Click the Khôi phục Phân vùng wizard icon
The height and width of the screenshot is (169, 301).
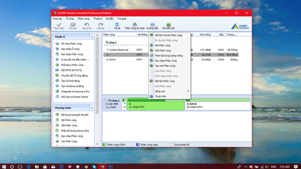57,65
